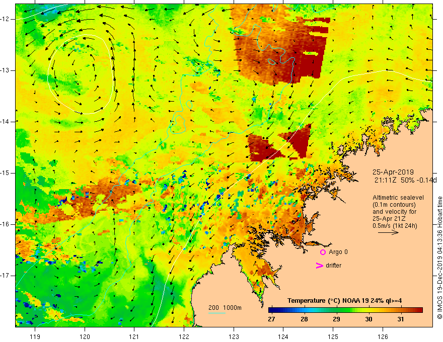Click the cyan 200 1000m isobath line sample

216,313
